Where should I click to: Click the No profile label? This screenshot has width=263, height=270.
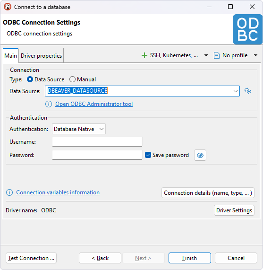(235, 55)
